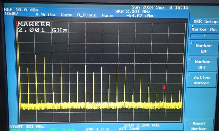Click the MKR Setup menu title
This screenshot has height=131, width=219.
[205, 21]
